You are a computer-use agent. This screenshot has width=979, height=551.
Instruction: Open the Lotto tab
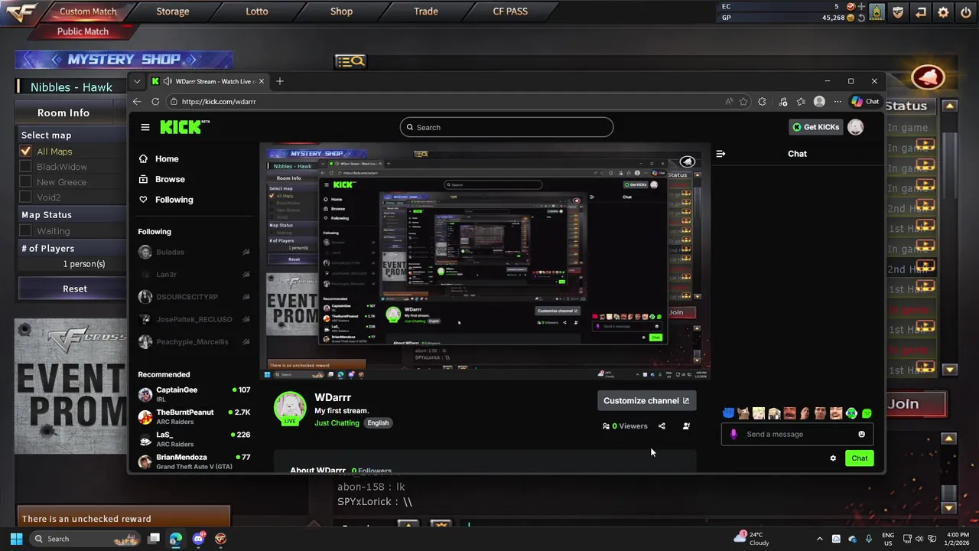[x=257, y=11]
